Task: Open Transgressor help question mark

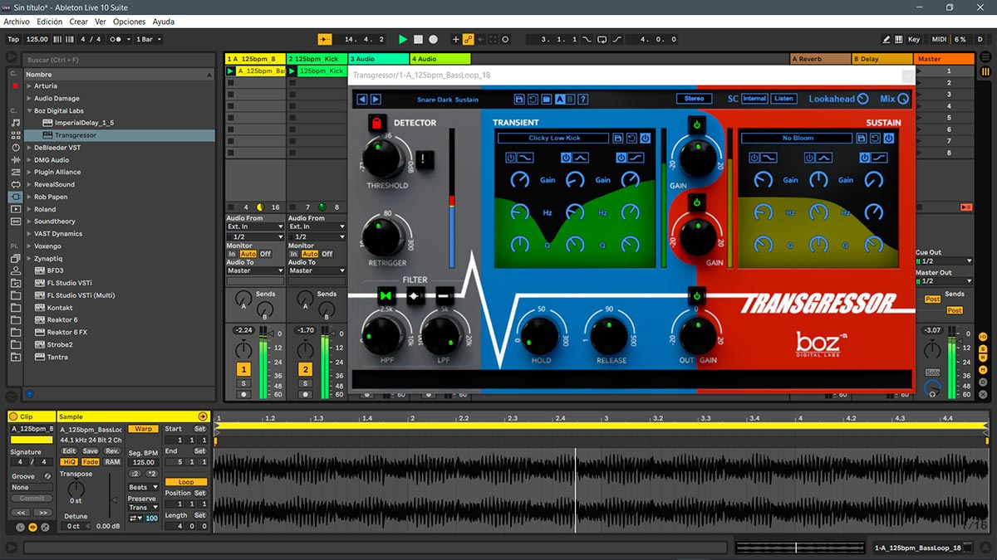Action: point(583,100)
